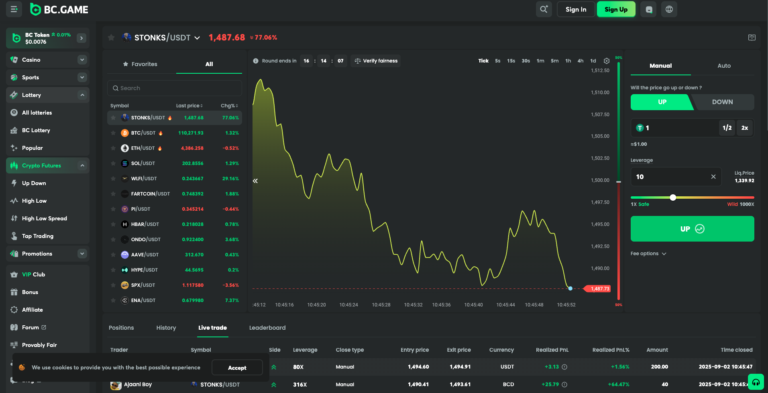Toggle favorite star for AAVE/USDT row

point(113,255)
